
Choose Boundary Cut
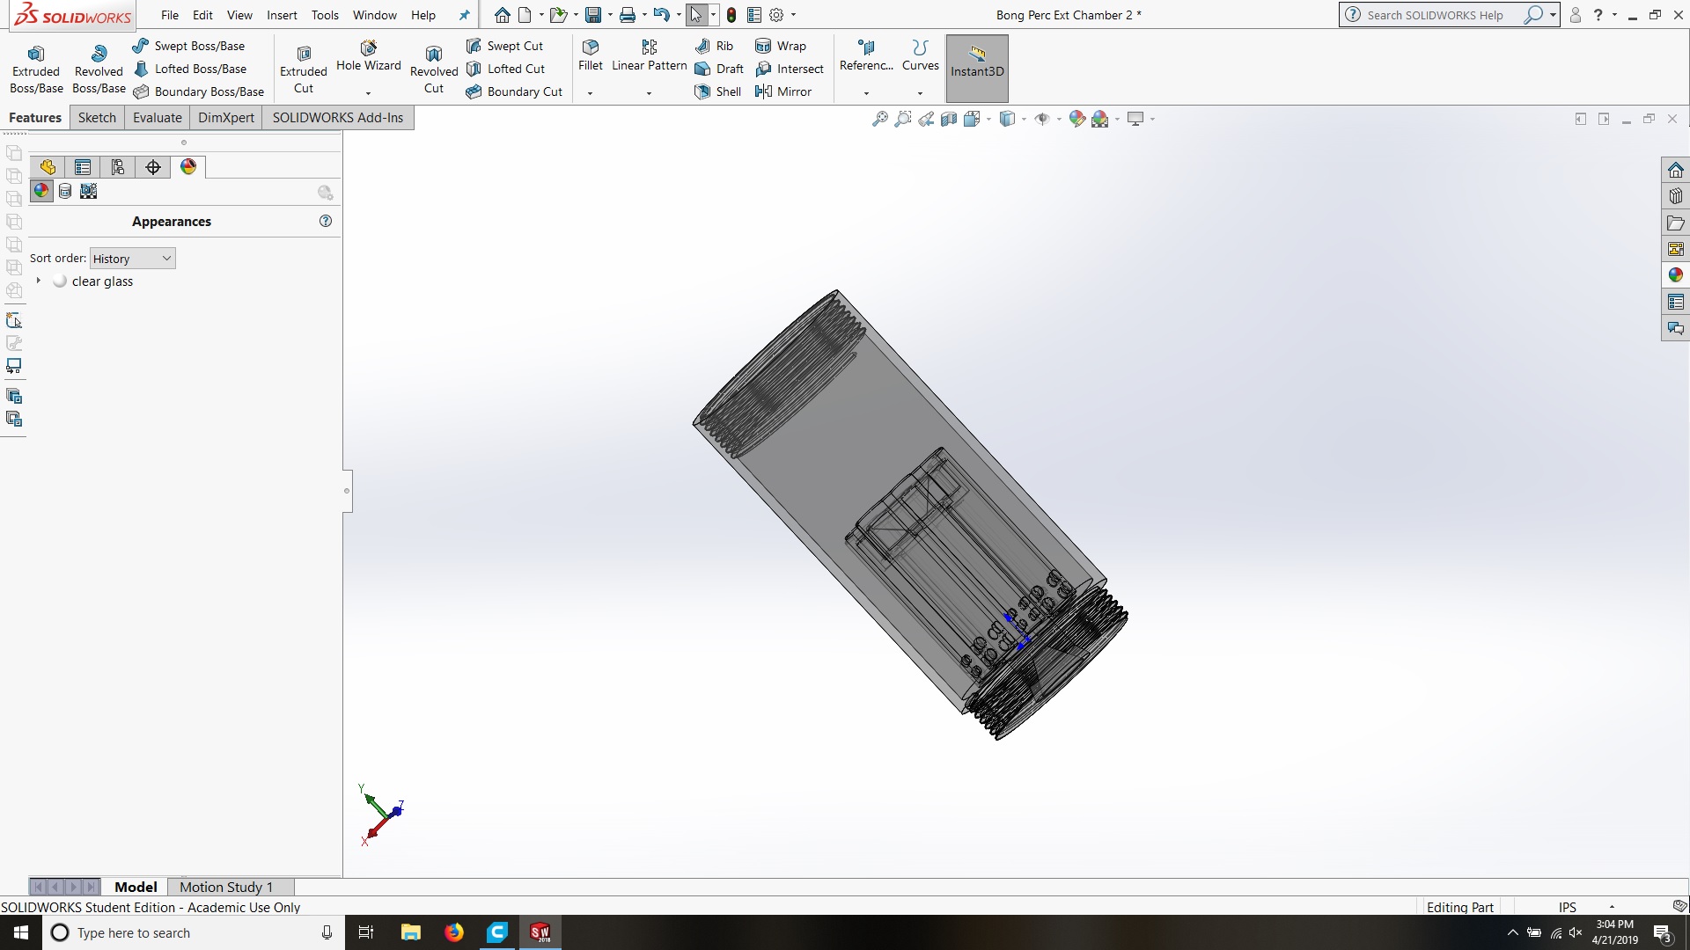(514, 91)
